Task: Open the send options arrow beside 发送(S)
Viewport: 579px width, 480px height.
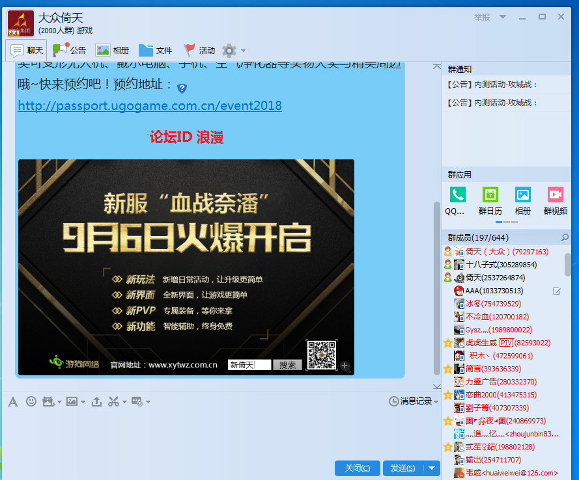Action: [x=432, y=468]
